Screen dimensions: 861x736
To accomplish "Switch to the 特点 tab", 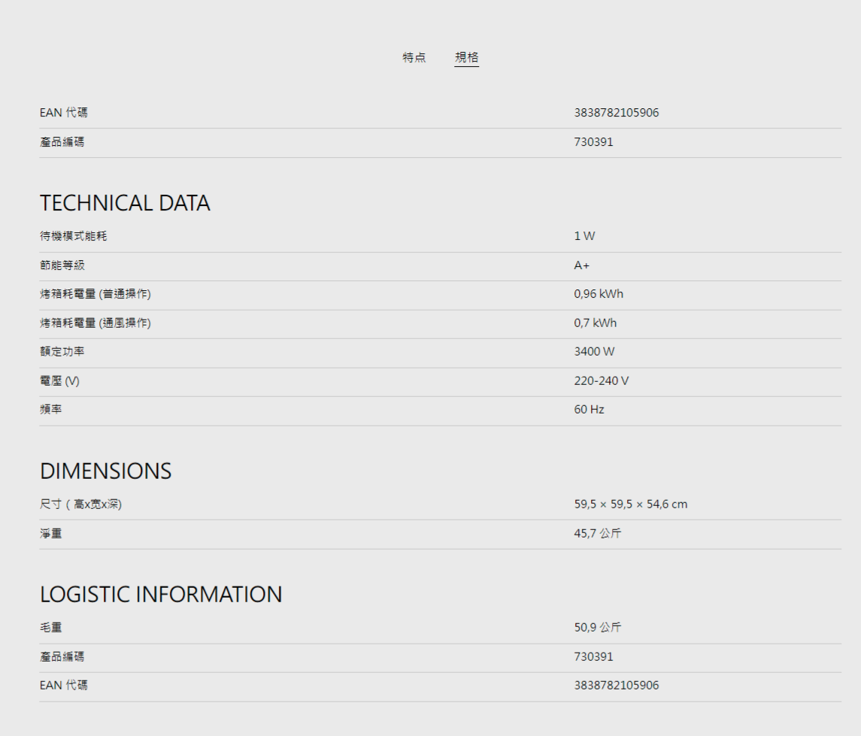I will pyautogui.click(x=414, y=58).
